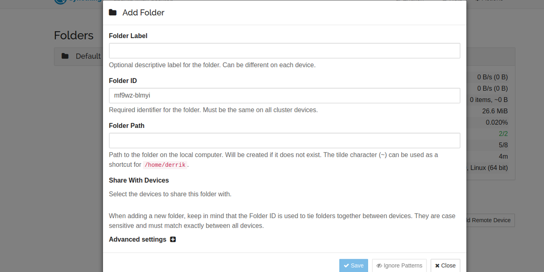Focus the Folder Label text field
The width and height of the screenshot is (544, 272).
[285, 51]
